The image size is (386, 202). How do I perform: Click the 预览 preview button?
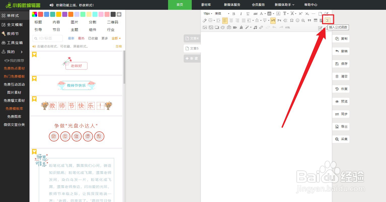click(x=341, y=102)
